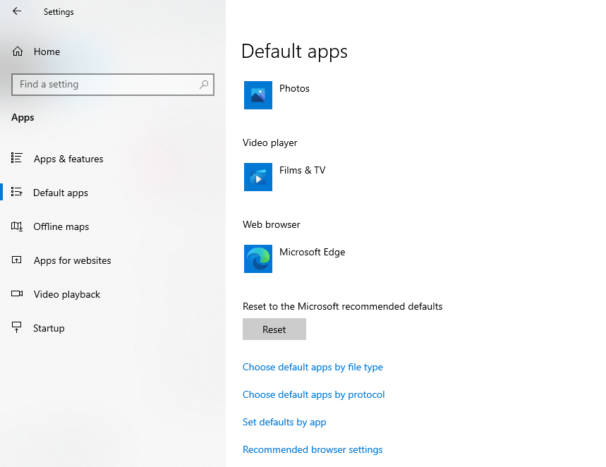The width and height of the screenshot is (606, 467).
Task: Click the Video player label
Action: (270, 143)
